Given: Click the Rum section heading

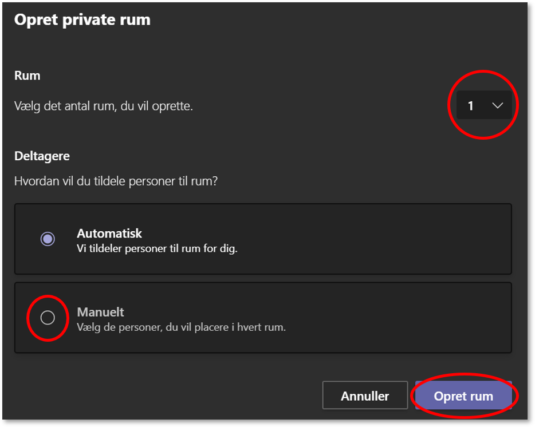Looking at the screenshot, I should click(x=27, y=76).
